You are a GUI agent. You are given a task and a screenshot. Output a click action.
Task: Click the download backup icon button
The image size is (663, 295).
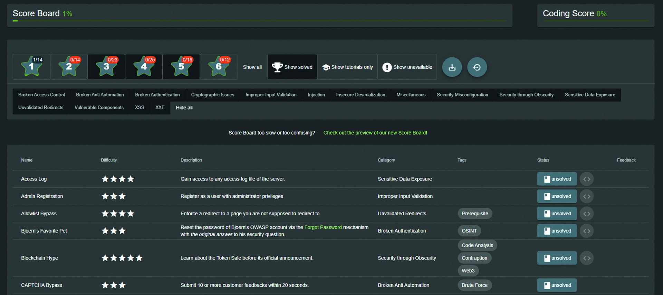point(452,67)
